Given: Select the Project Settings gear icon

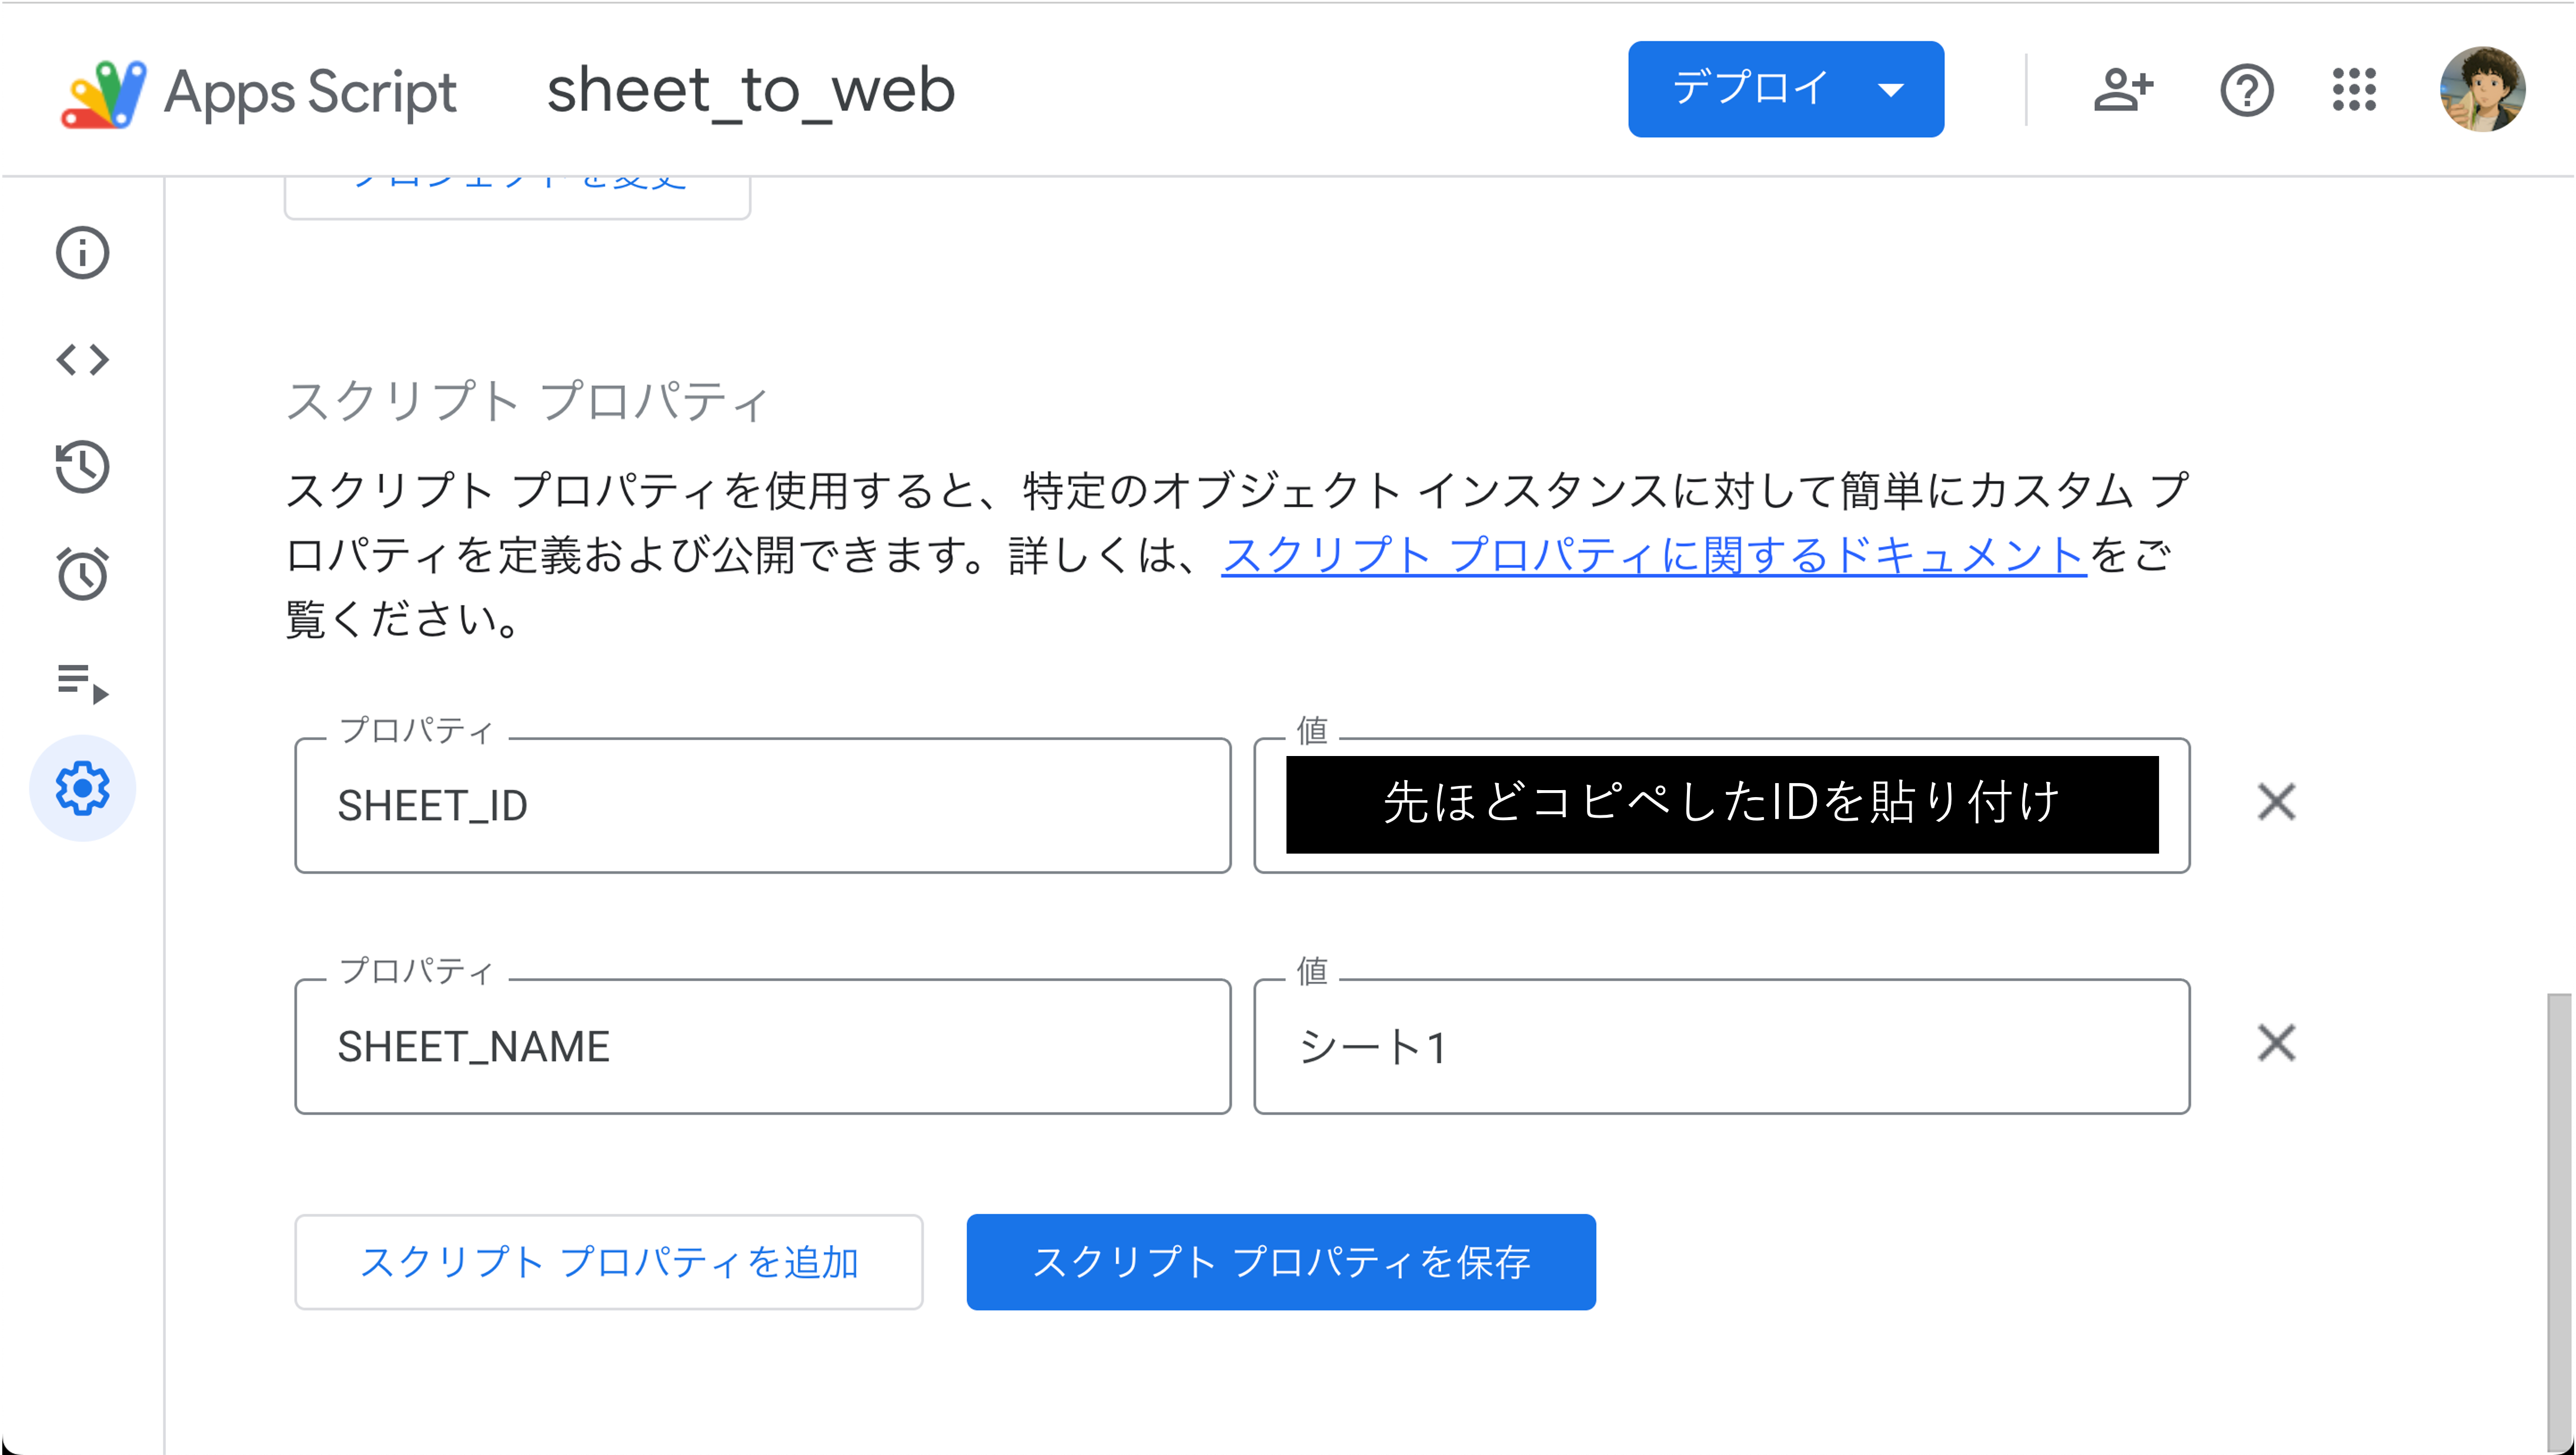Looking at the screenshot, I should 82,789.
